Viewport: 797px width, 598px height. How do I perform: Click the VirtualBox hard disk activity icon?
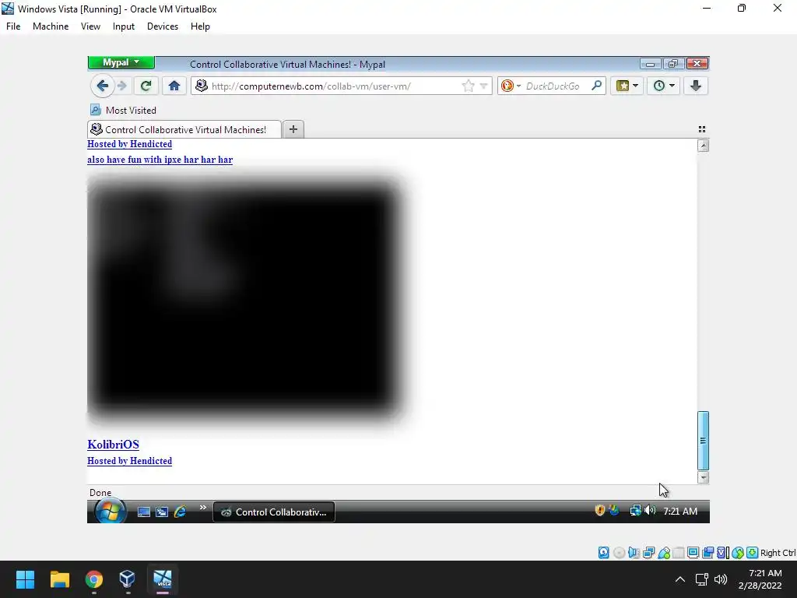point(603,553)
